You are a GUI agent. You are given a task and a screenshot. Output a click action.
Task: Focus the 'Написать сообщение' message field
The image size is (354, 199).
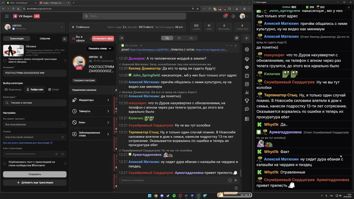173,180
